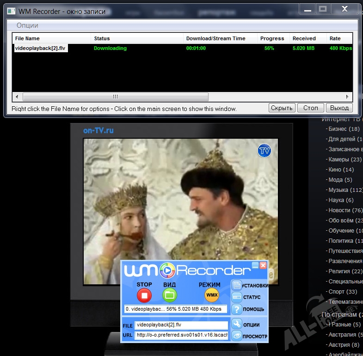
Task: Click the Стоп button in recording window
Action: 310,108
